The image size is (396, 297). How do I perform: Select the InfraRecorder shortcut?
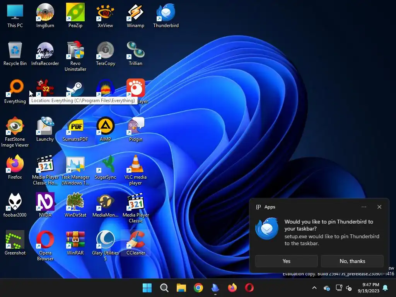point(45,53)
